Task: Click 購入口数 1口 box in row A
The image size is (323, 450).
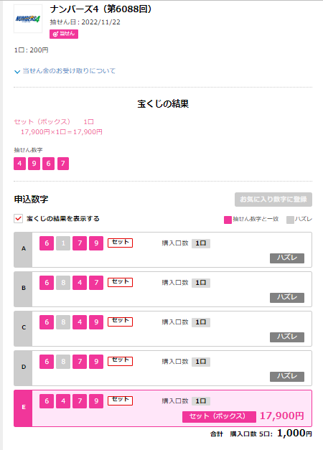Action: [x=201, y=243]
